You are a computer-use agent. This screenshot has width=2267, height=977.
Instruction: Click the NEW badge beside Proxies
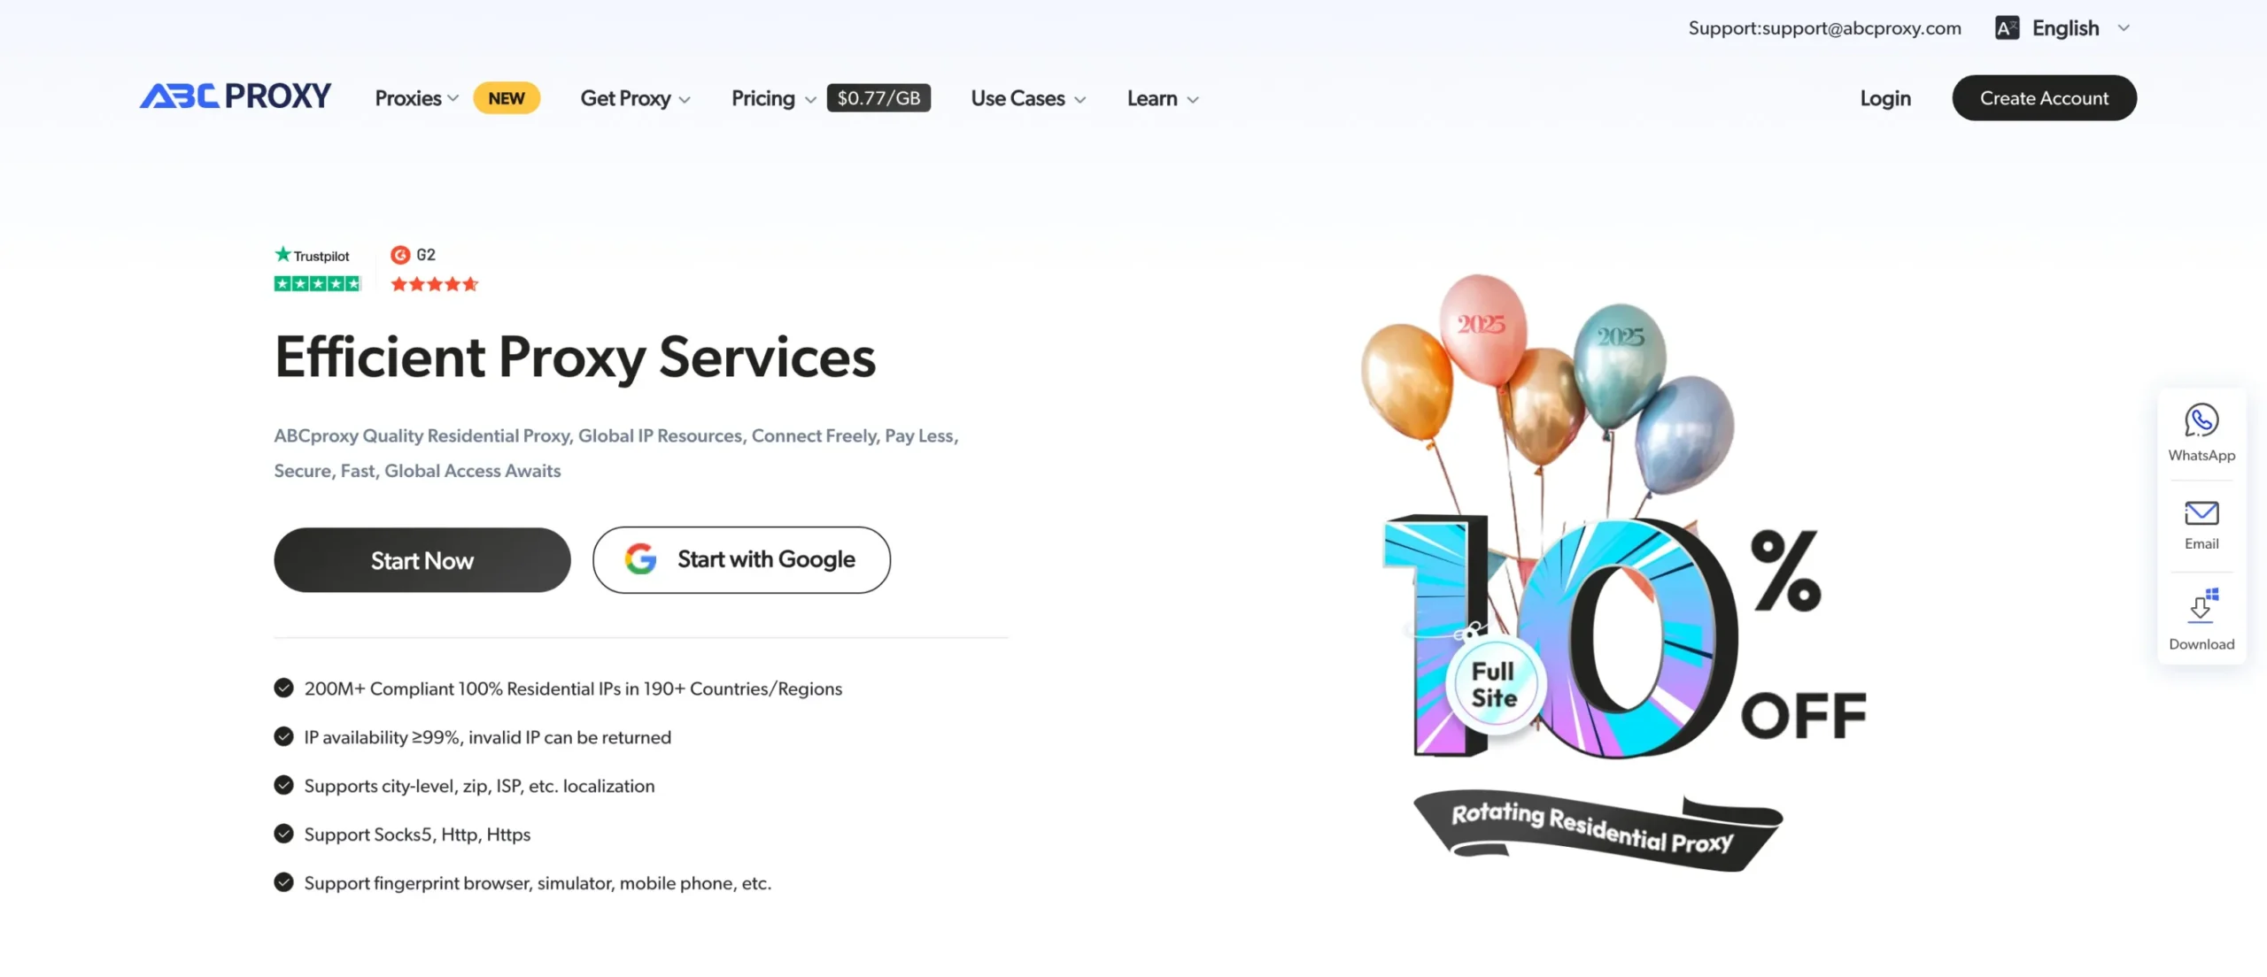(507, 98)
